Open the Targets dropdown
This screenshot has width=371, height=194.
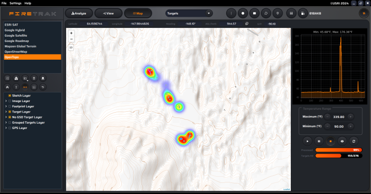point(188,13)
